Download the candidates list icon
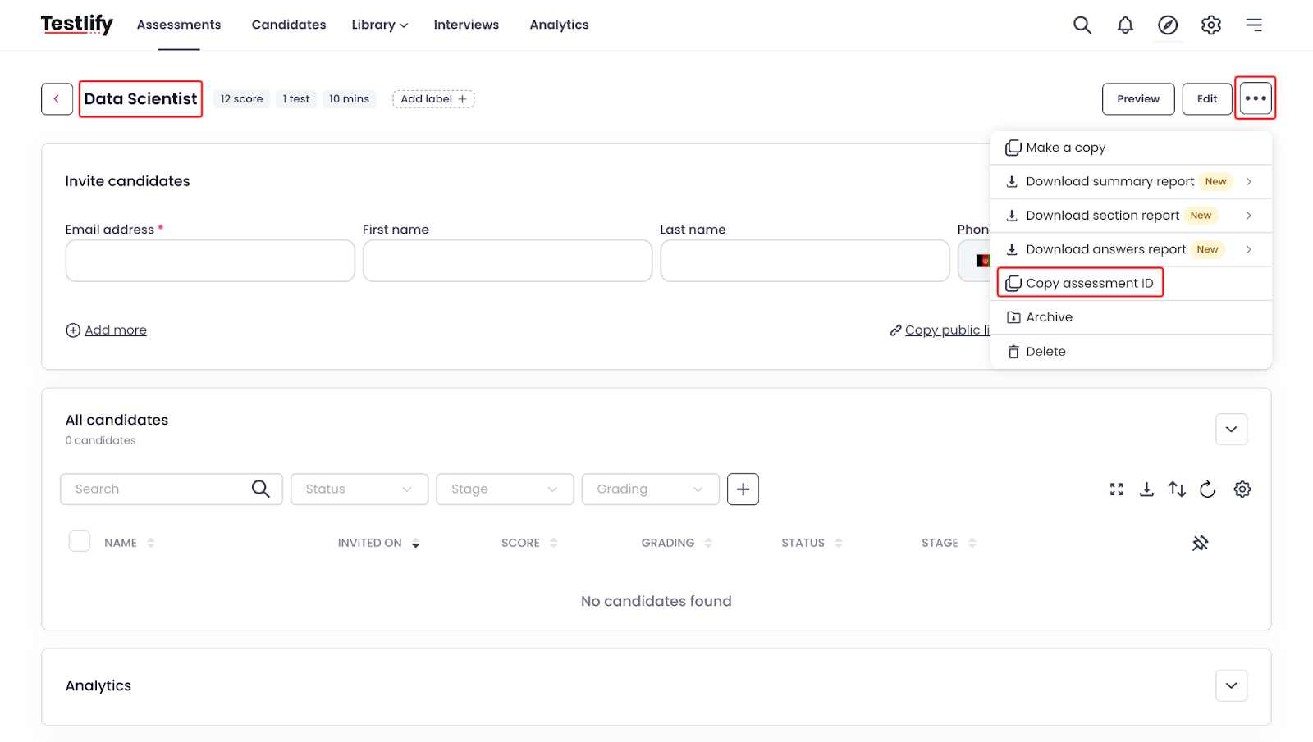1313x742 pixels. 1146,489
